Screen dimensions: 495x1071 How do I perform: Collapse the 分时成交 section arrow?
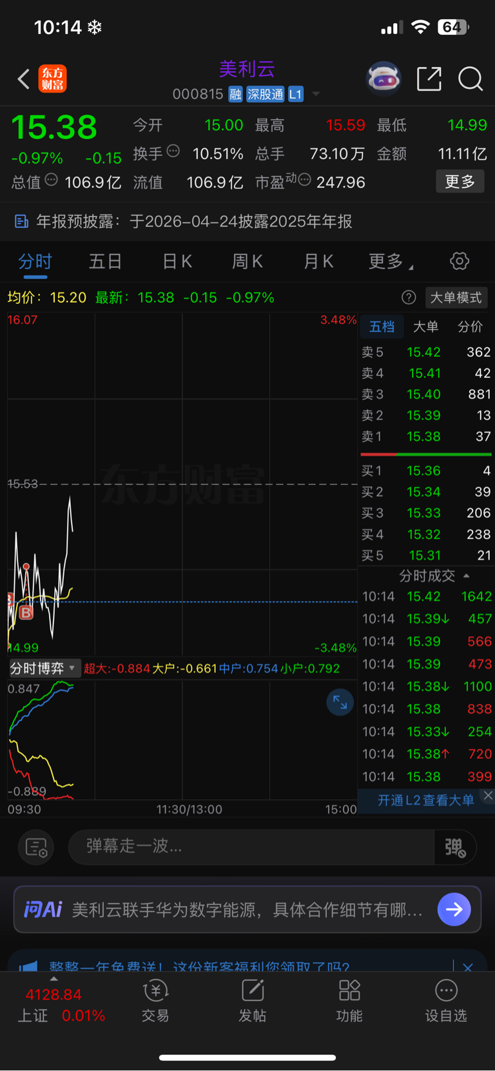click(x=467, y=576)
